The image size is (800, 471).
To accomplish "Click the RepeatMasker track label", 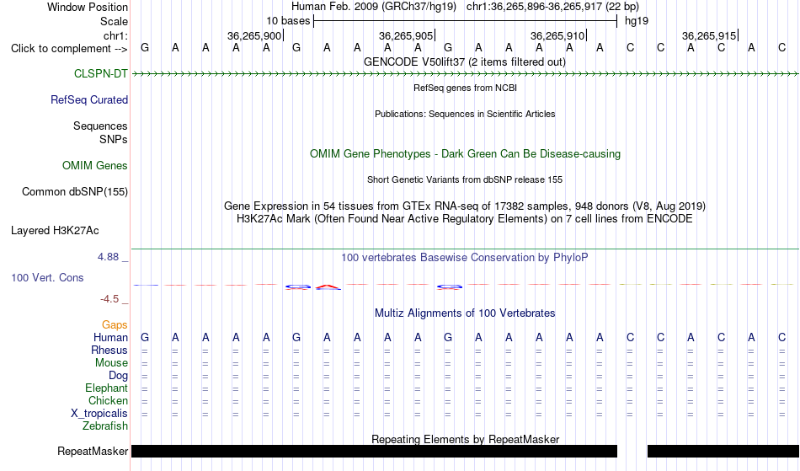I will point(93,452).
